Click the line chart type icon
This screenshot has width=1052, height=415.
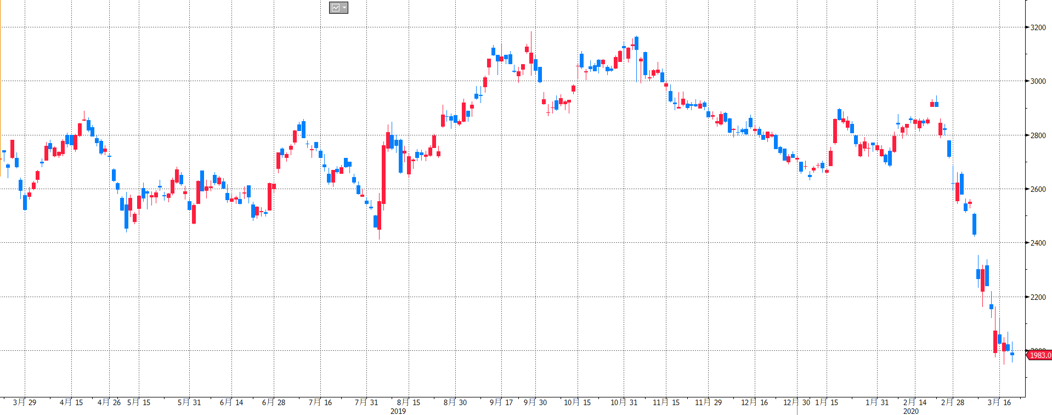335,8
